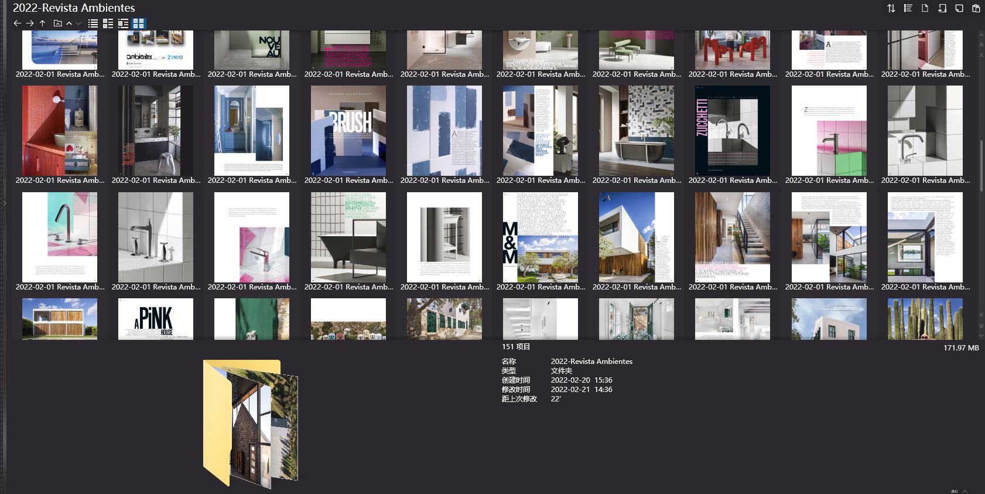Open the Ambientes ZINIO page thumbnail

(156, 50)
